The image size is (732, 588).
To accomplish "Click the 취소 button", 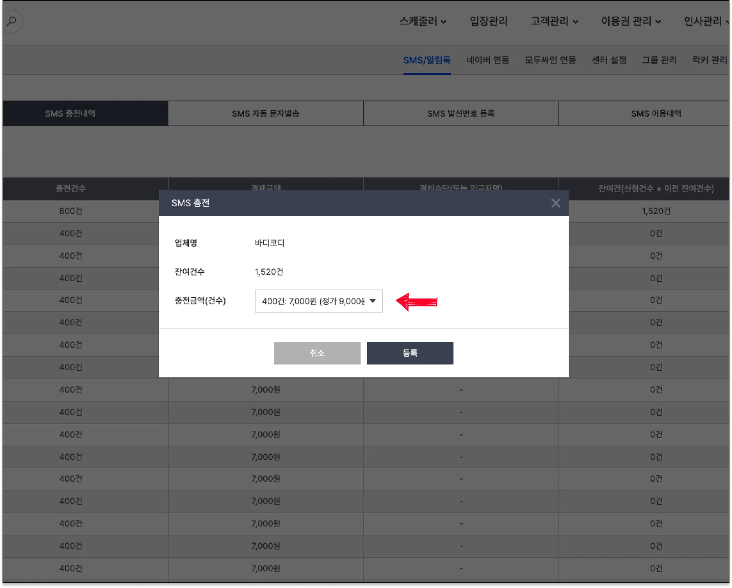I will [x=317, y=353].
